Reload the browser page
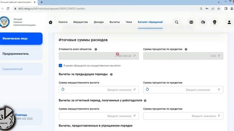This screenshot has height=131, width=234. click(8, 9)
